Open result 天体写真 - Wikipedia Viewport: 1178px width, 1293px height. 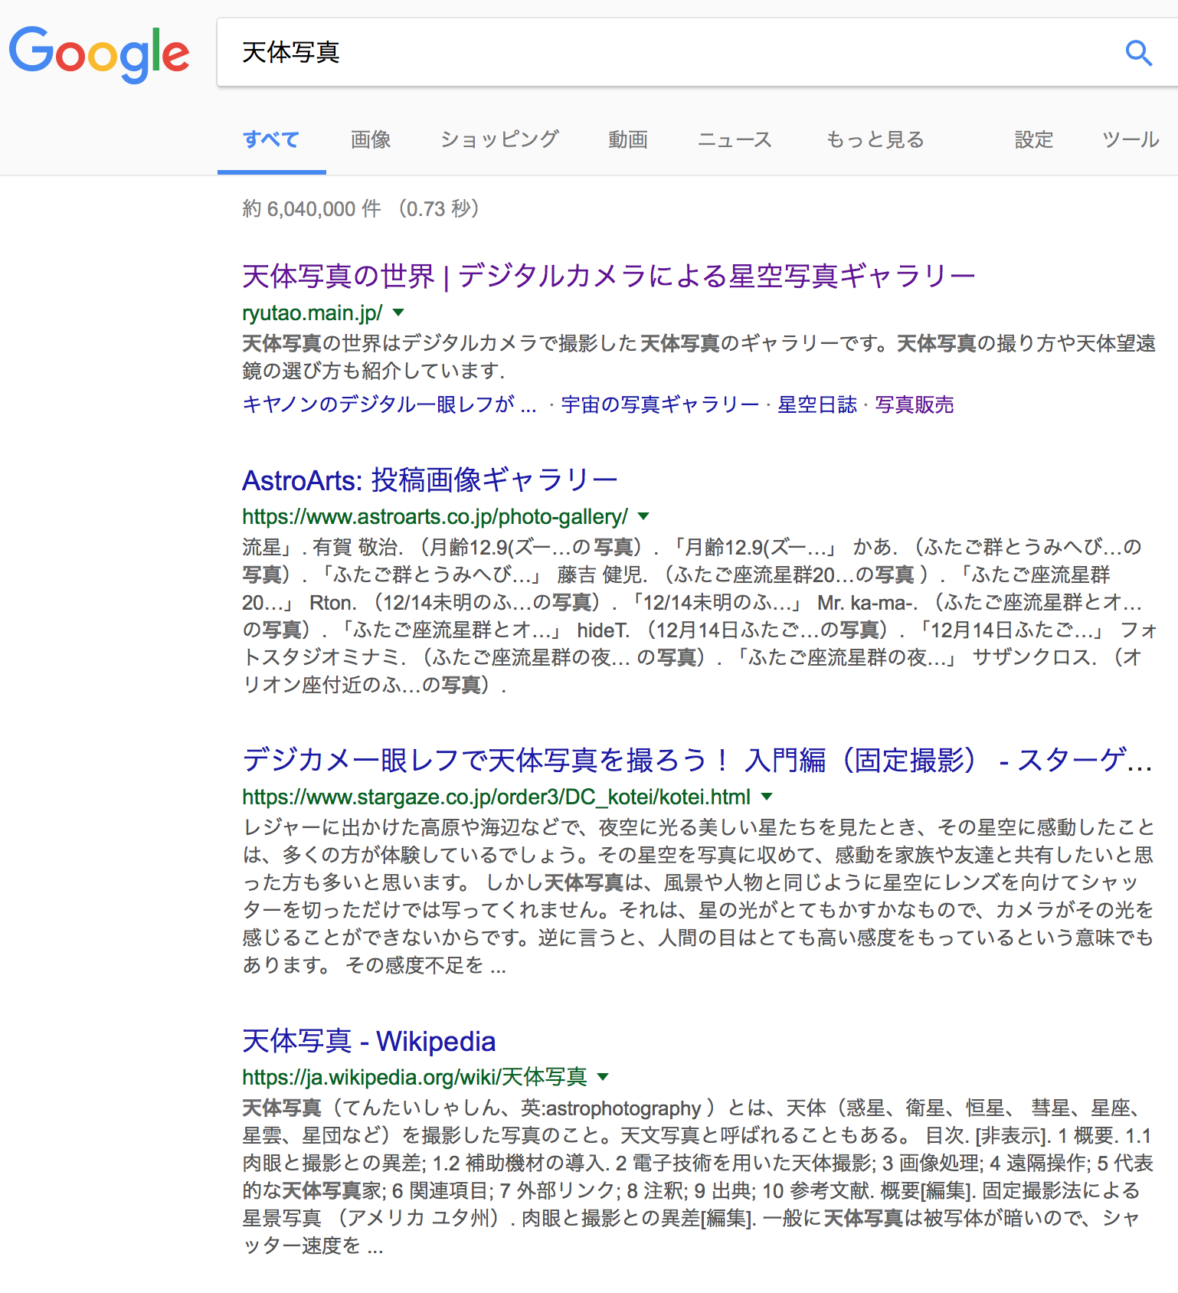368,1041
